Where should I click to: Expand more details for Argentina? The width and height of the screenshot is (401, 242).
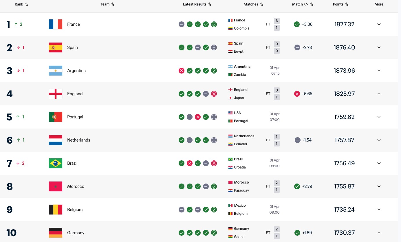379,71
